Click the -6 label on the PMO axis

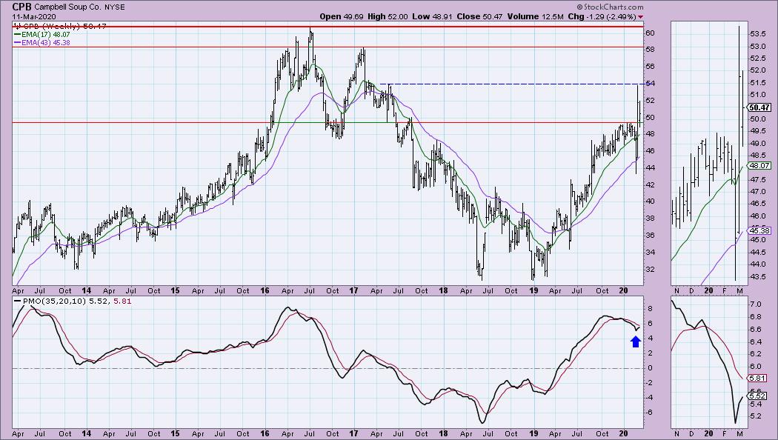tap(650, 412)
